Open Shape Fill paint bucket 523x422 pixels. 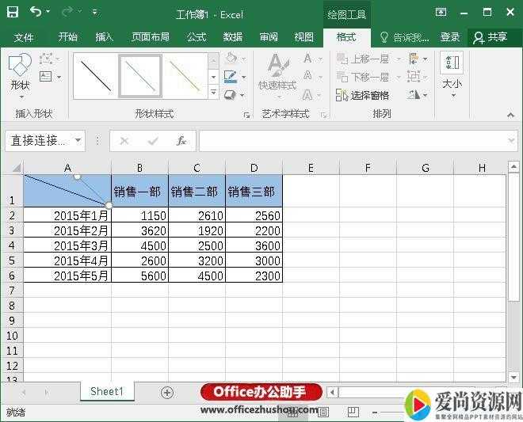point(231,59)
